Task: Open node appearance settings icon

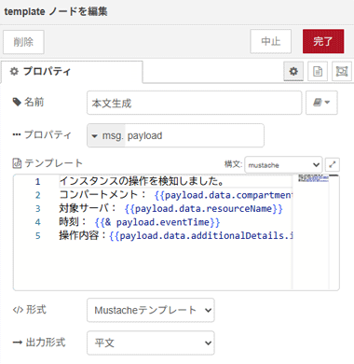Action: click(342, 71)
